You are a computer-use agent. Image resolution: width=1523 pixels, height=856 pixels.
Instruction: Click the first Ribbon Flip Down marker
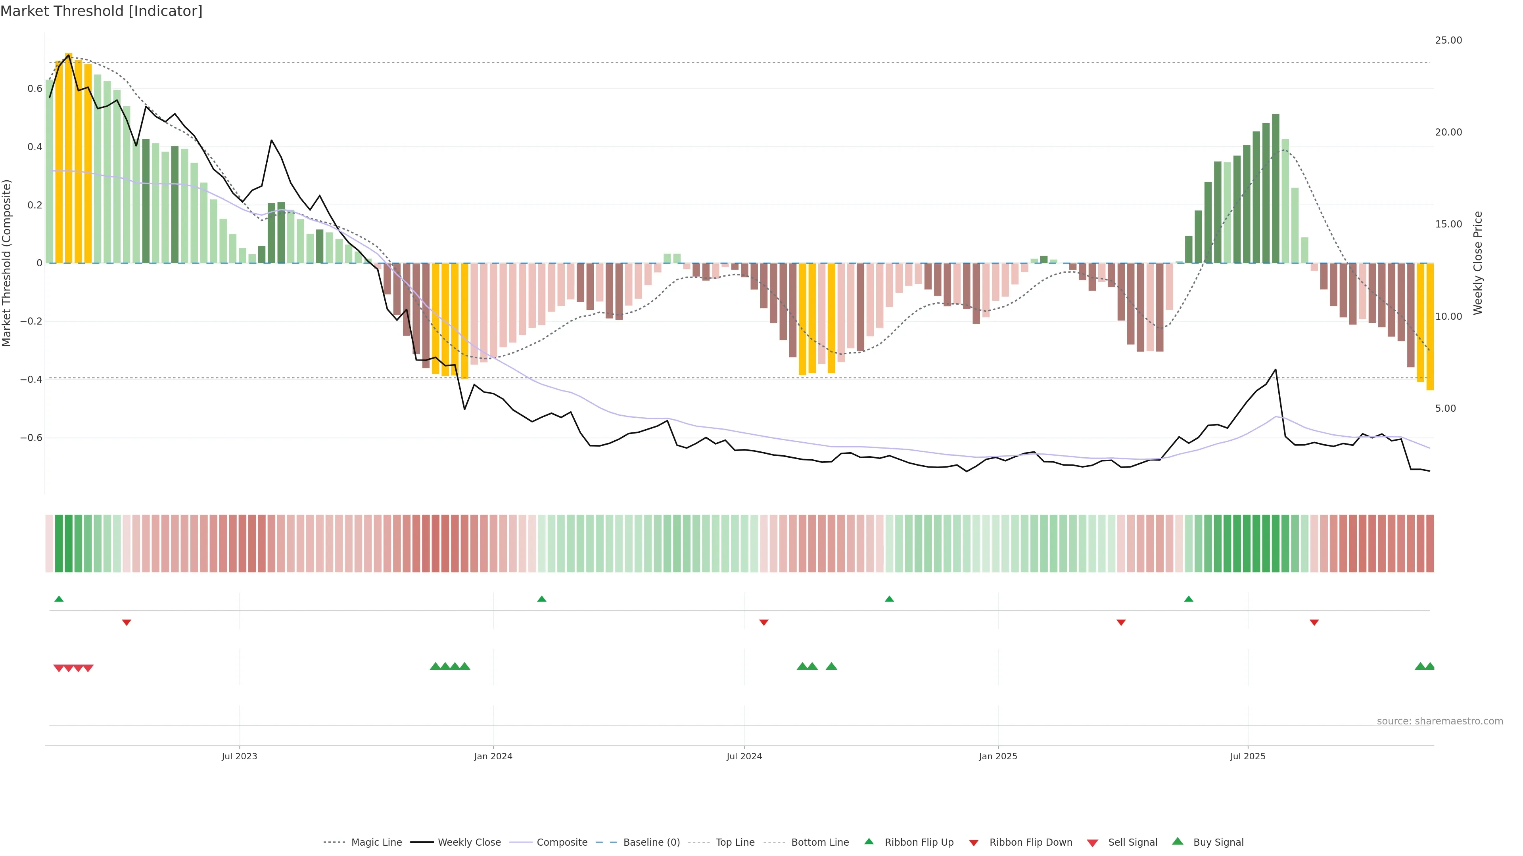127,622
